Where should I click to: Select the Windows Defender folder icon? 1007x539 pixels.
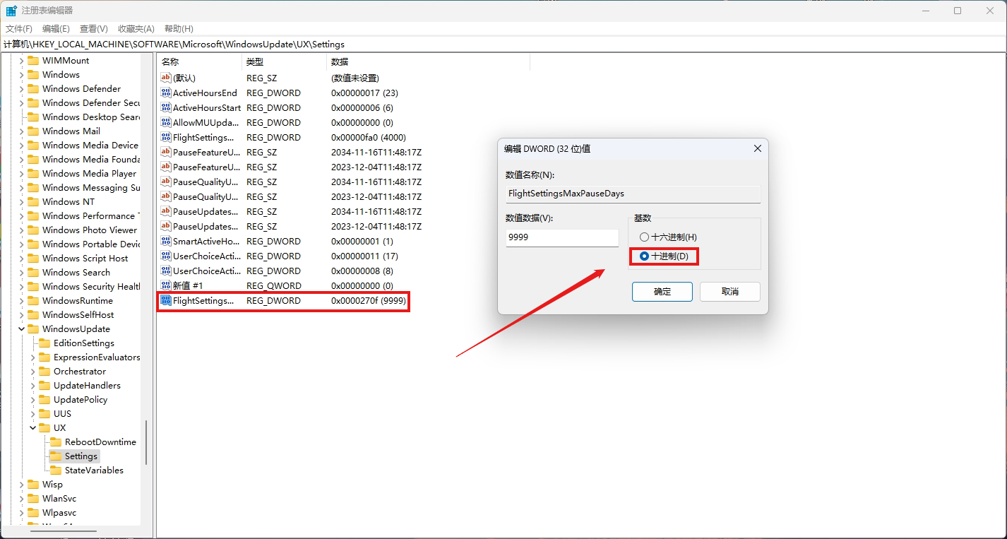33,89
